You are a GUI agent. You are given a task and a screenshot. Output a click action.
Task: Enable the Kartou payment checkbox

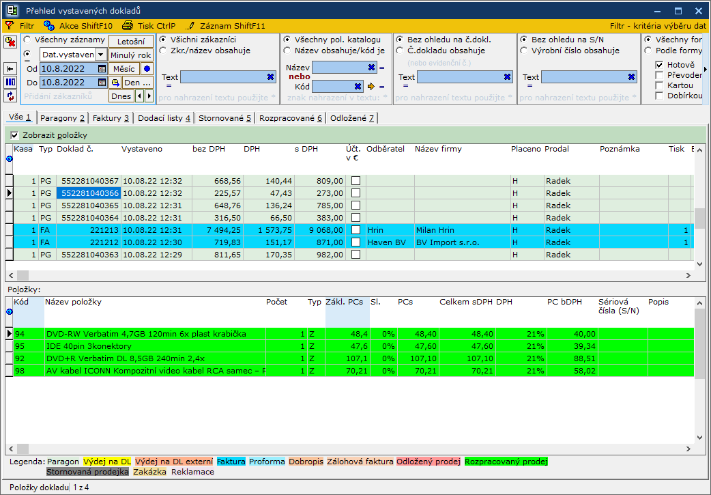tap(659, 85)
